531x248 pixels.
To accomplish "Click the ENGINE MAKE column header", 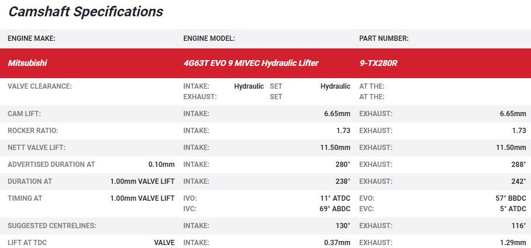I will [31, 39].
